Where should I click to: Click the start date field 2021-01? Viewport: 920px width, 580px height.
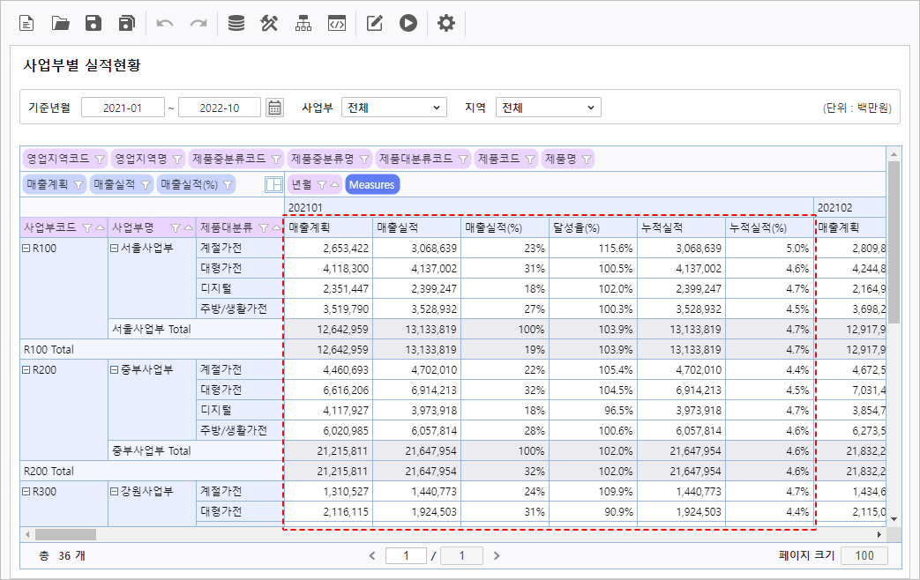pyautogui.click(x=123, y=108)
